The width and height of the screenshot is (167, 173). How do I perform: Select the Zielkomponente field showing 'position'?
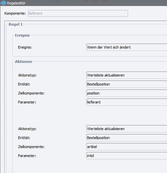[x=127, y=93]
